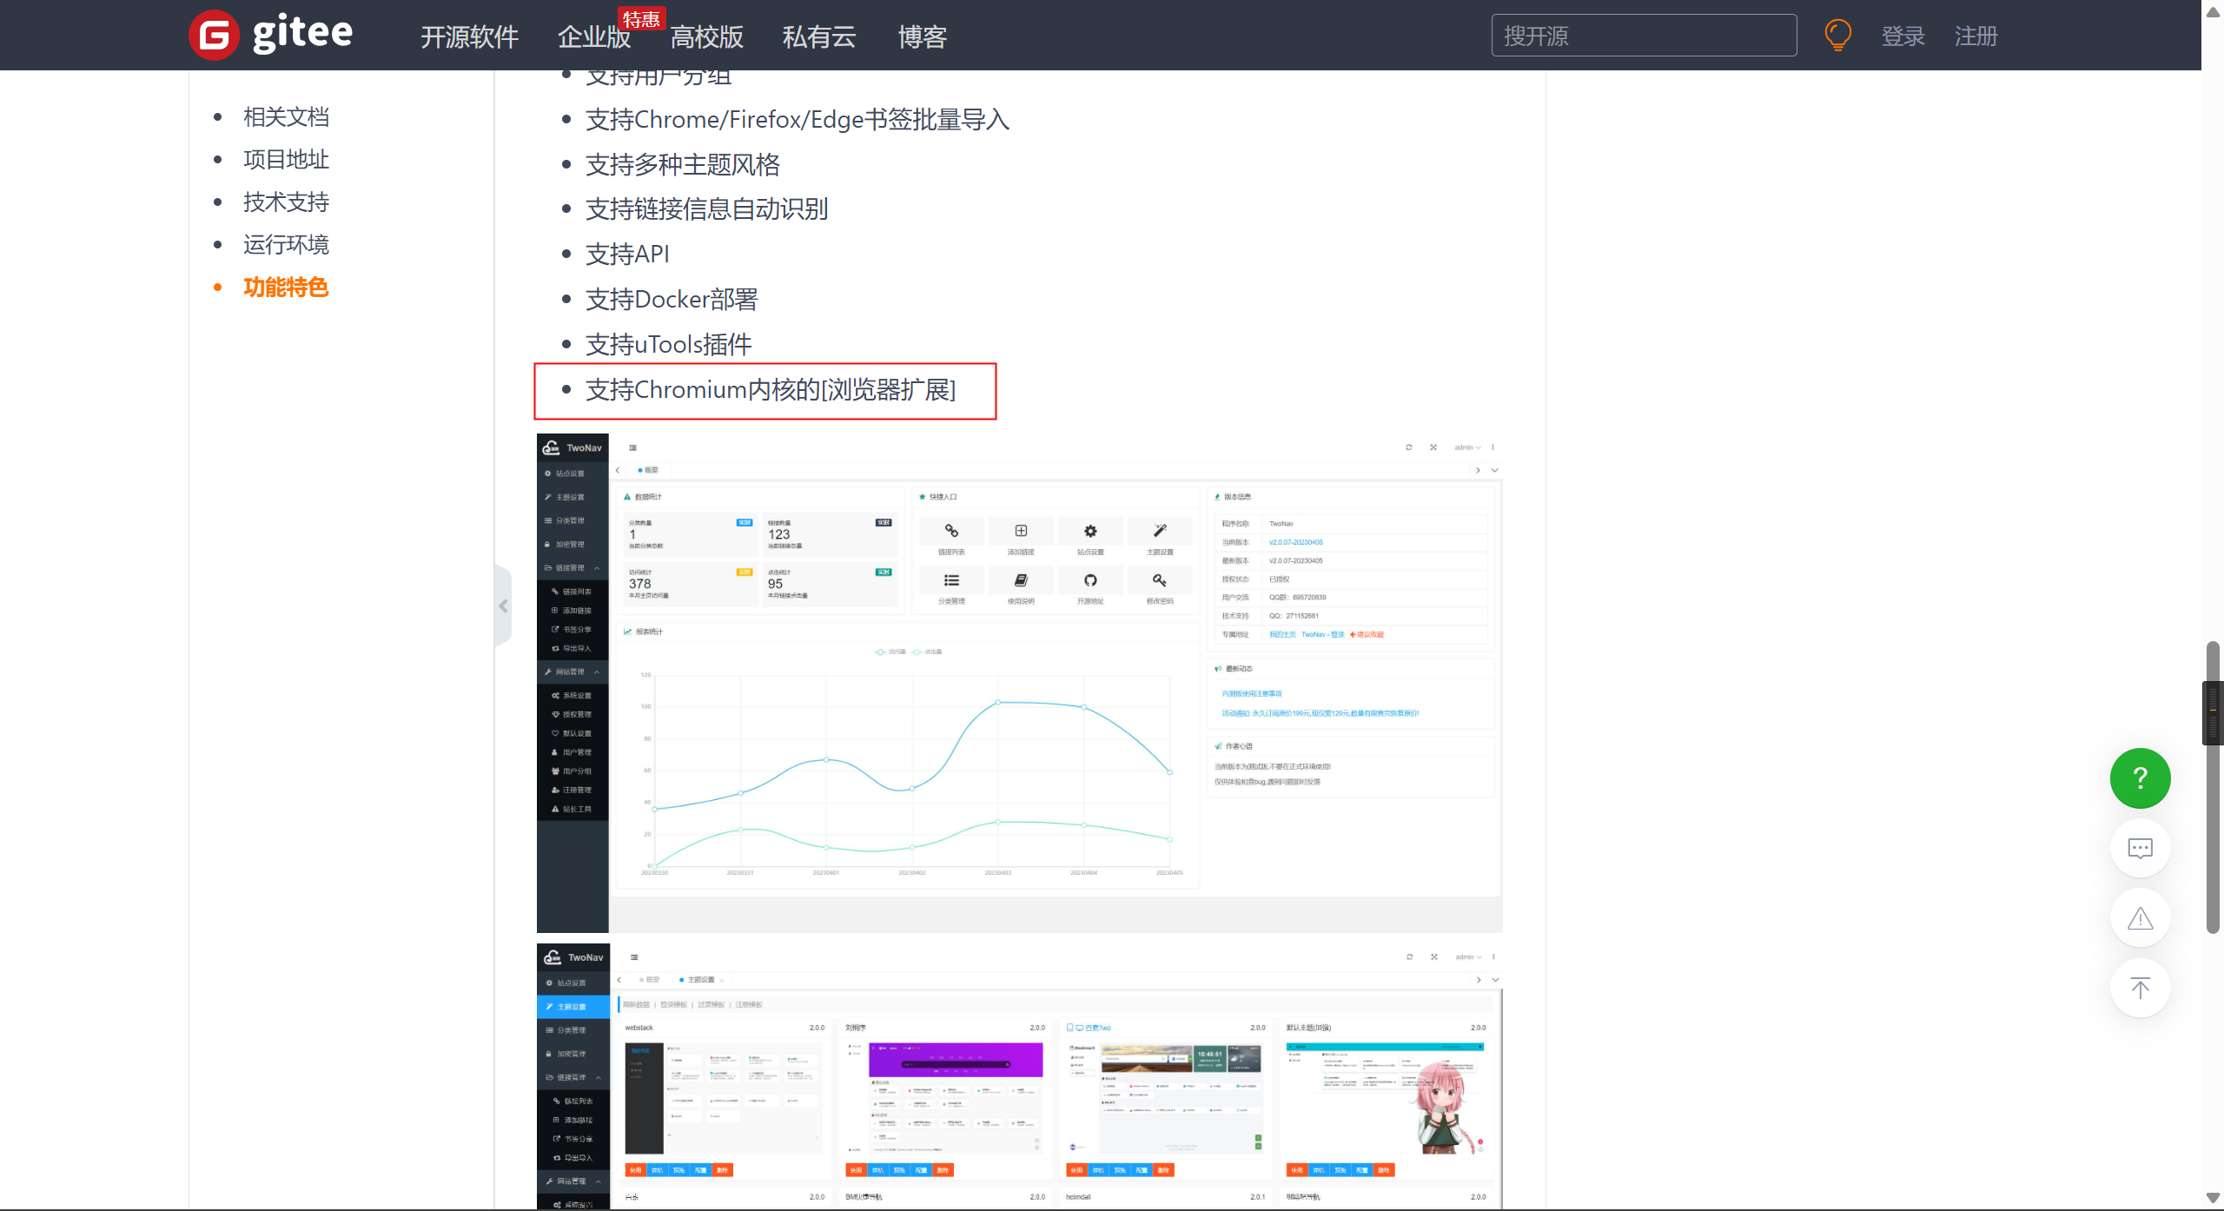Click the 搜开源 search input field
The image size is (2224, 1211).
[1642, 35]
